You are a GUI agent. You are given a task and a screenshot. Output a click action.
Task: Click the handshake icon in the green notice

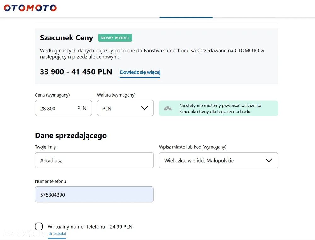[168, 108]
